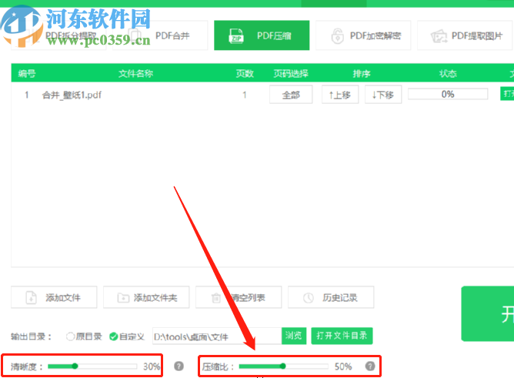Click the 排序 column header
514x378 pixels.
(362, 73)
